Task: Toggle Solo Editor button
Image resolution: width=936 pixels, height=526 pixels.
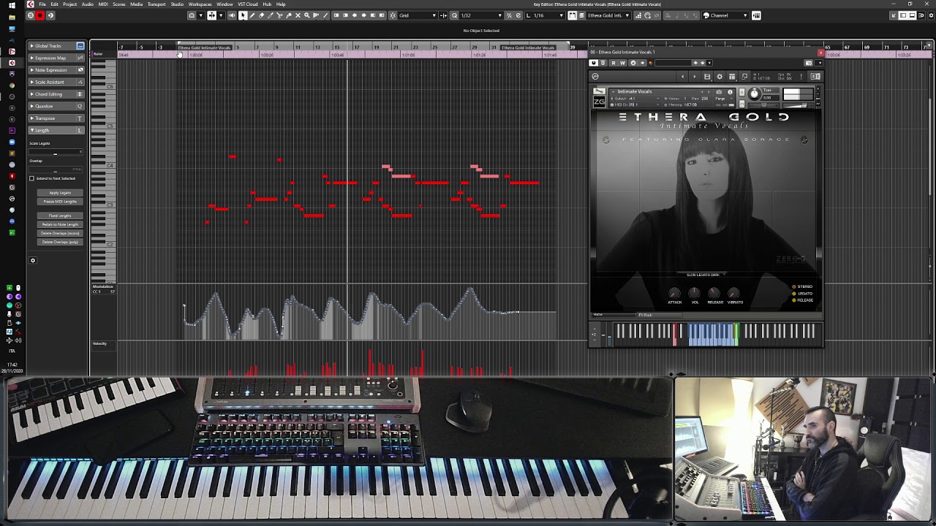Action: tap(30, 15)
